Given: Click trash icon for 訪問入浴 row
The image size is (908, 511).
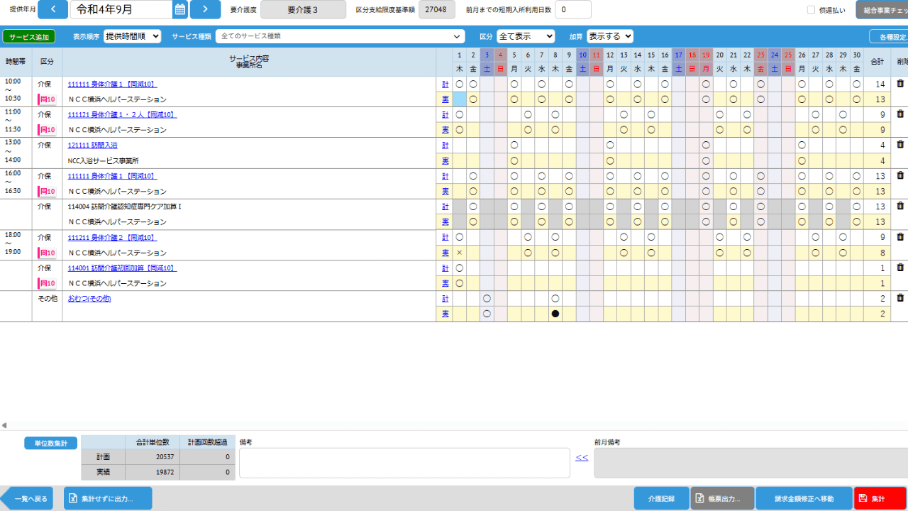Looking at the screenshot, I should [x=900, y=145].
